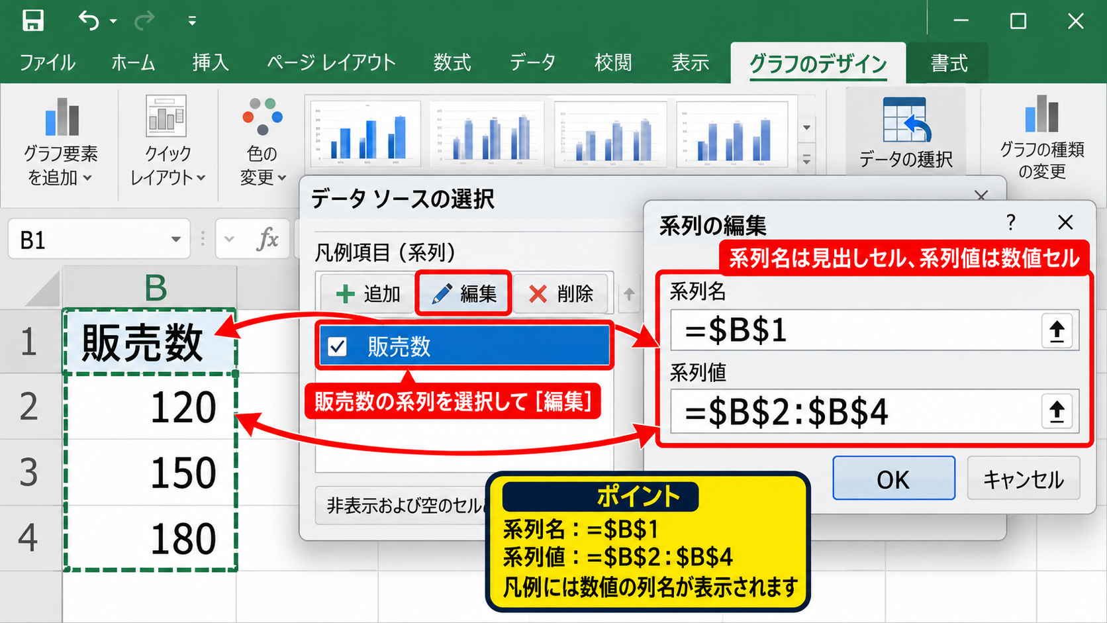Click the cell with value 180

[x=150, y=538]
